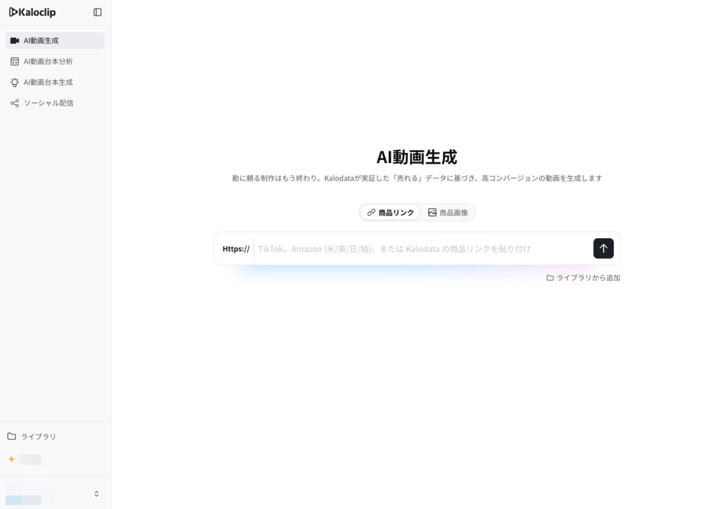Click the Kaloclip logo
Image resolution: width=722 pixels, height=509 pixels.
(x=32, y=12)
